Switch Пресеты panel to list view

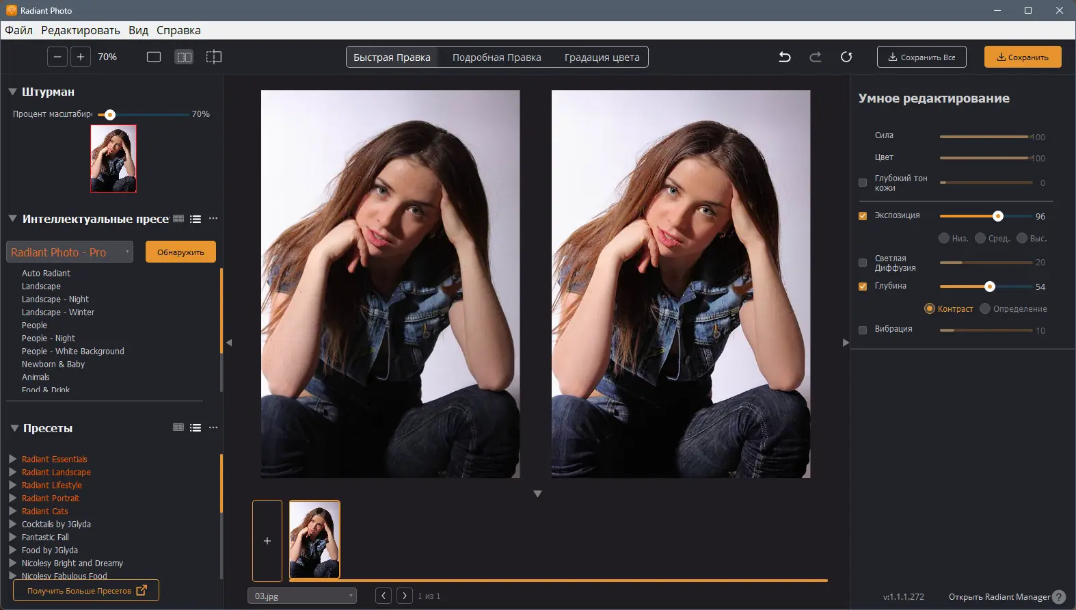(196, 427)
